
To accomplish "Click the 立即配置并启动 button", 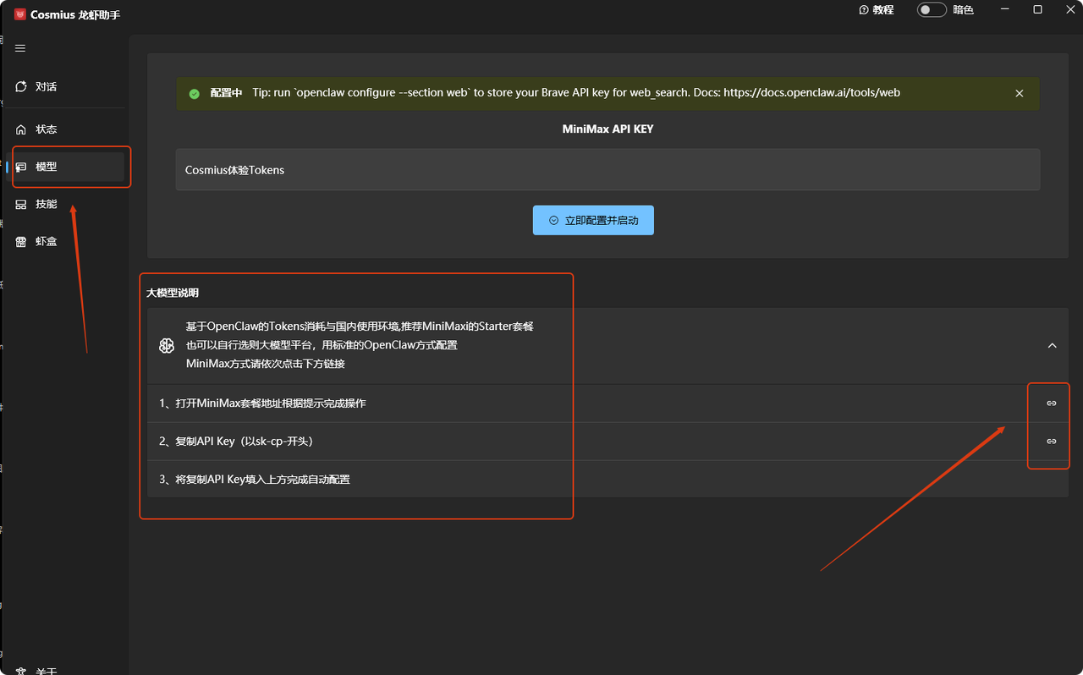I will point(593,220).
